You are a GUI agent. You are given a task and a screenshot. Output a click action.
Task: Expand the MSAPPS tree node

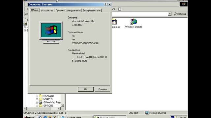tap(37, 99)
